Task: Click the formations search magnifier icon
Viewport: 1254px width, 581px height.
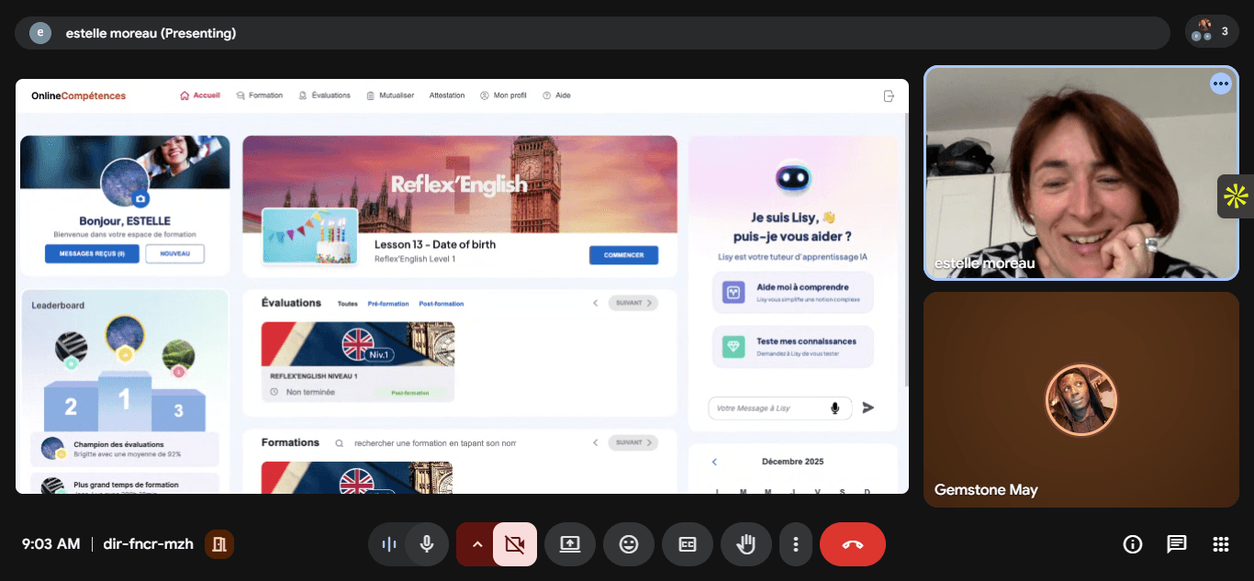Action: (x=339, y=443)
